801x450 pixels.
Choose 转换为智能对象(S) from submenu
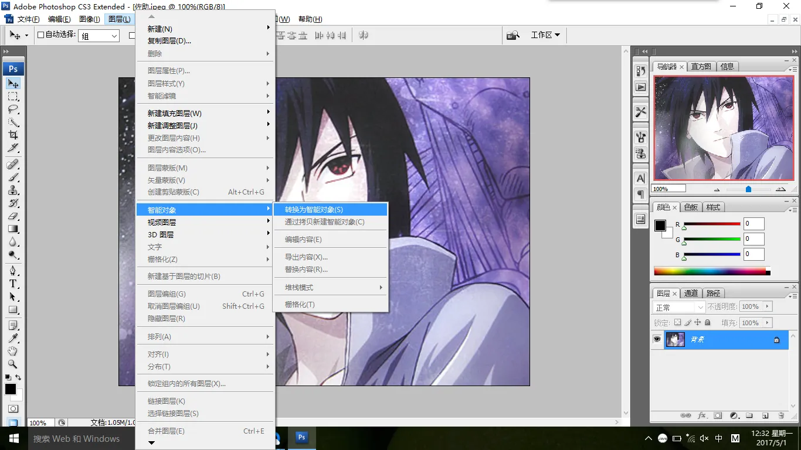pos(330,209)
